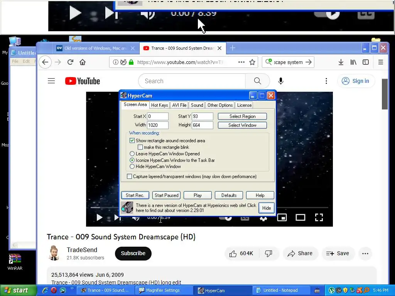This screenshot has width=395, height=296.
Task: Click Select Region button
Action: click(x=242, y=116)
